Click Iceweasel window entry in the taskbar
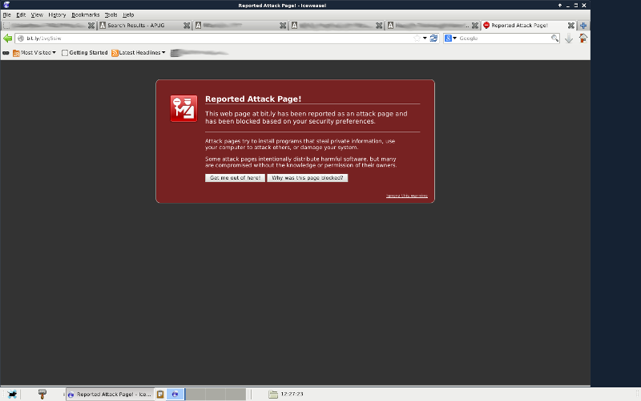Image resolution: width=641 pixels, height=401 pixels. pos(110,394)
